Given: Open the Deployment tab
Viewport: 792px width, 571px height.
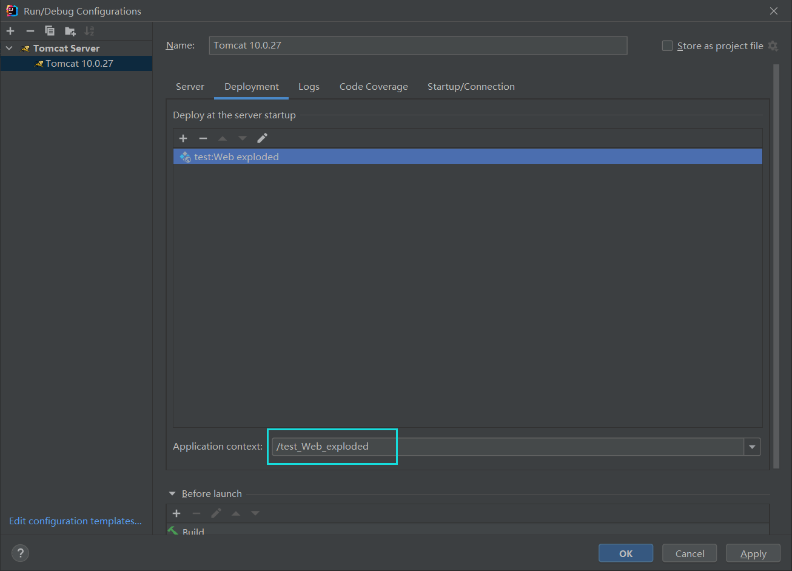Looking at the screenshot, I should tap(252, 87).
